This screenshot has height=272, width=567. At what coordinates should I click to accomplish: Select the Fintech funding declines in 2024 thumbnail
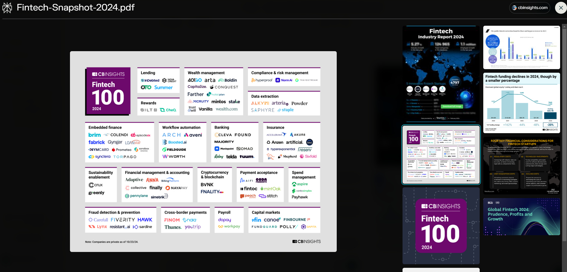(522, 103)
